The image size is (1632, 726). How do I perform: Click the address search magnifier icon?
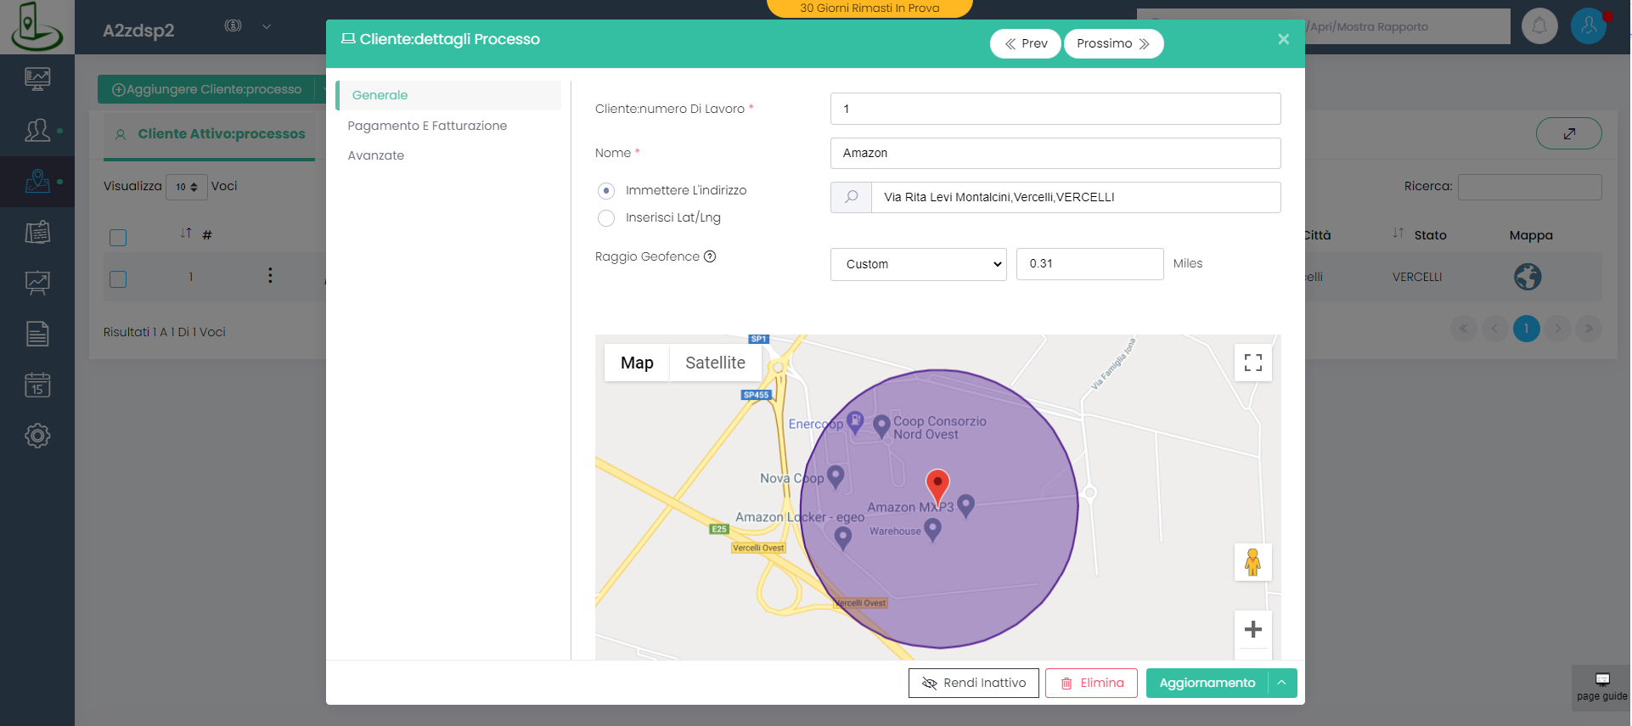851,197
